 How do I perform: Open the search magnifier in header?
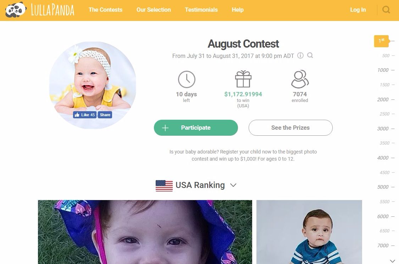click(x=386, y=10)
